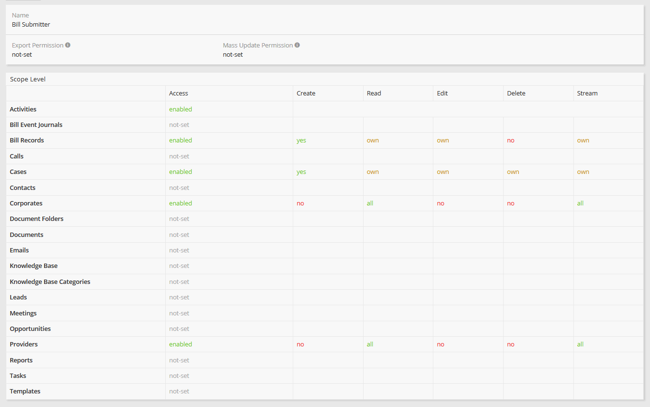Click the Export Permission info icon

point(68,45)
